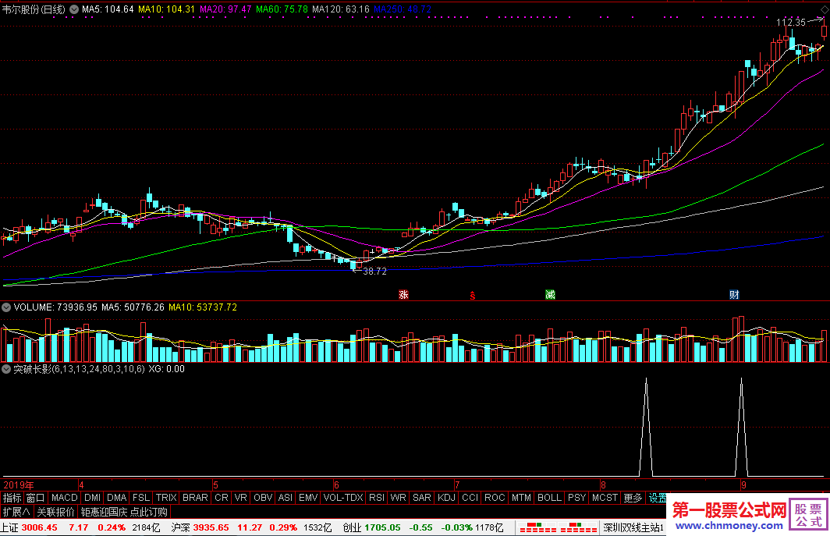The image size is (830, 536).
Task: Select the EMV indicator tab
Action: [x=308, y=498]
